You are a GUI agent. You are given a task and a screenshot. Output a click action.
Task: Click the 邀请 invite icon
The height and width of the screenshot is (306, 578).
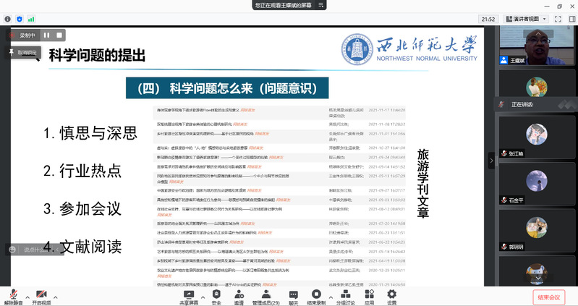[x=239, y=294]
